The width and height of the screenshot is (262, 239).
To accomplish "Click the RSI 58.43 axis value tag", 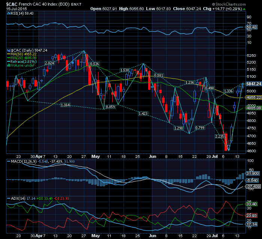I will [x=252, y=27].
